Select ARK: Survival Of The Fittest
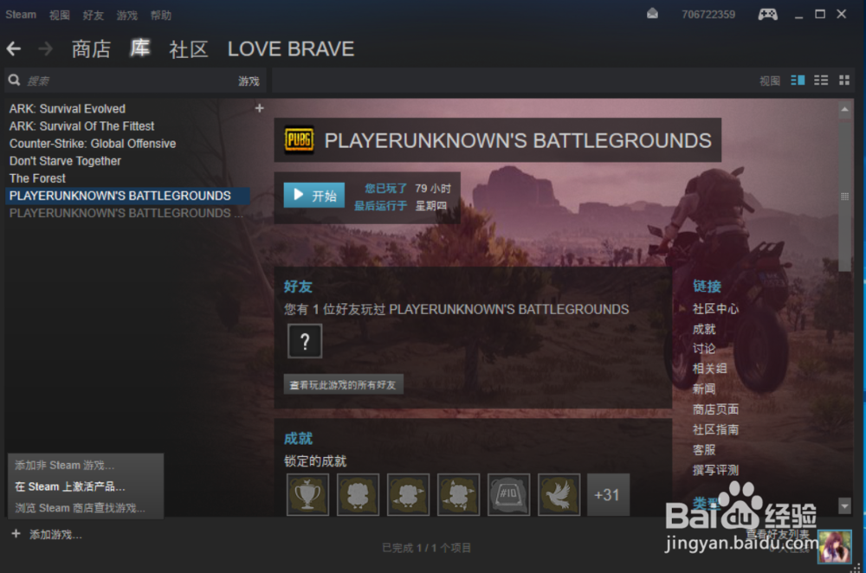 click(x=81, y=126)
